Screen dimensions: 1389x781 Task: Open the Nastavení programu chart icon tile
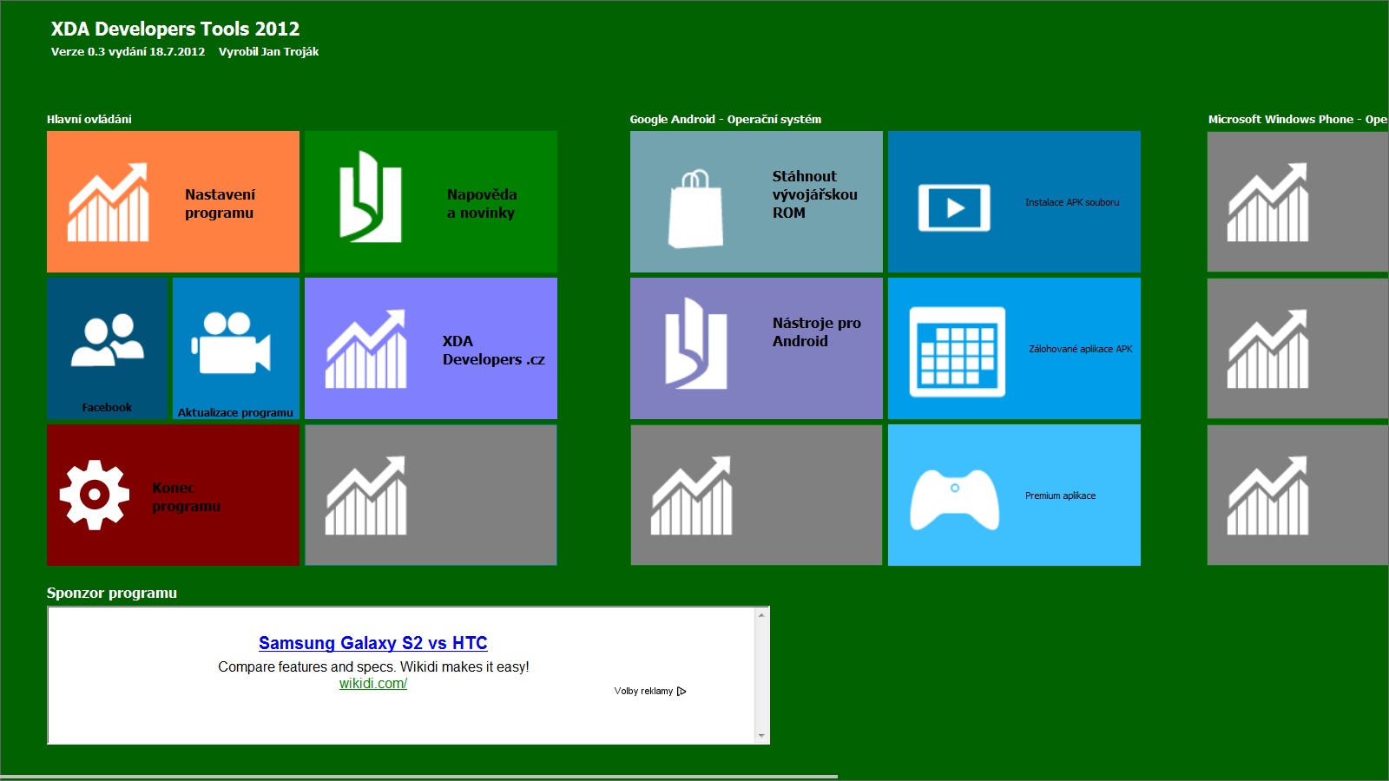173,201
